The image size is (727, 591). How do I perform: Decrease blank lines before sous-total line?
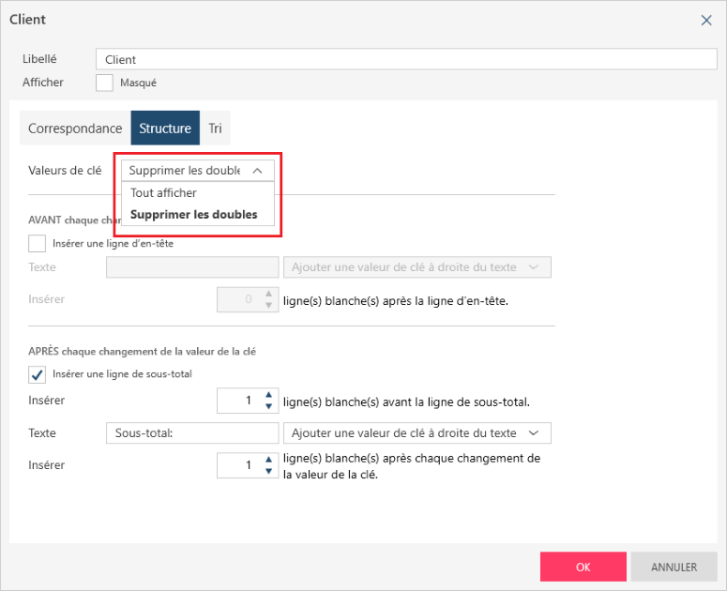[269, 406]
